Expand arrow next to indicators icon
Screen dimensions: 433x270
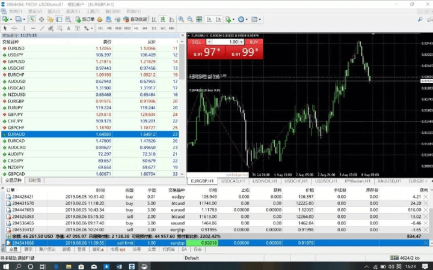point(233,19)
